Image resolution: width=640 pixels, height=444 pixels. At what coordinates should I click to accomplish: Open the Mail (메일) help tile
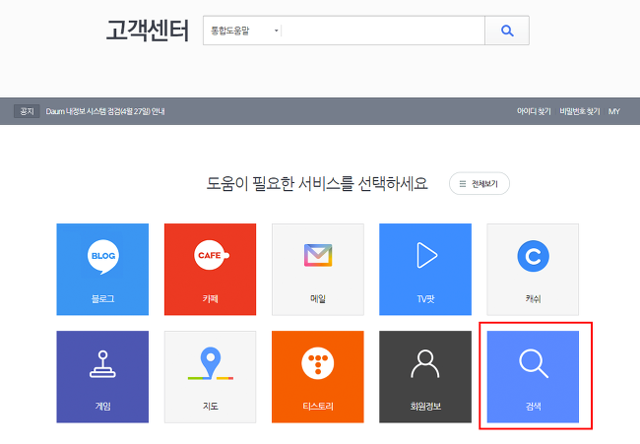point(318,270)
